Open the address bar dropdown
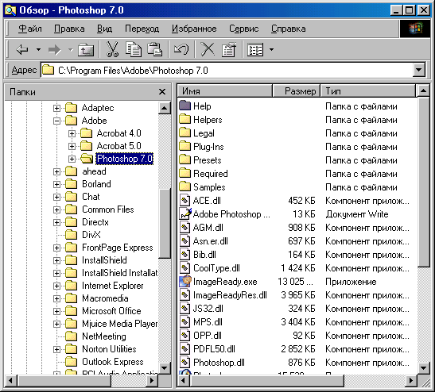This screenshot has height=392, width=435. [x=419, y=70]
